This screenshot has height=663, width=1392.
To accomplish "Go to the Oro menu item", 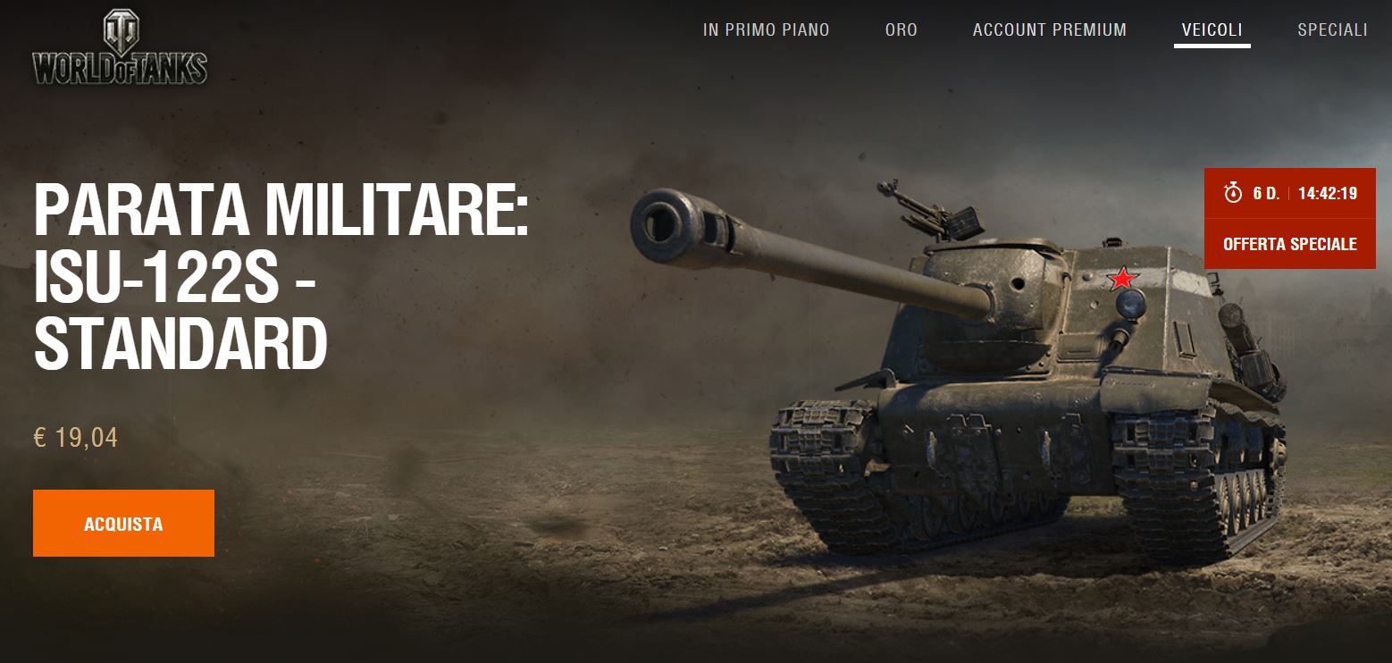I will [x=901, y=29].
